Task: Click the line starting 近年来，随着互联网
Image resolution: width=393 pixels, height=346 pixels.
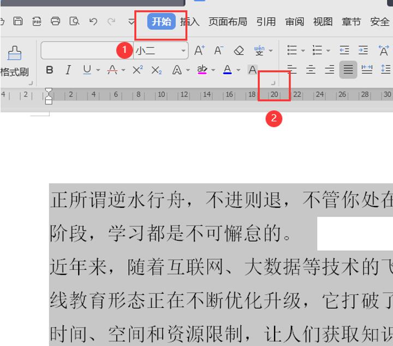Action: click(x=221, y=266)
